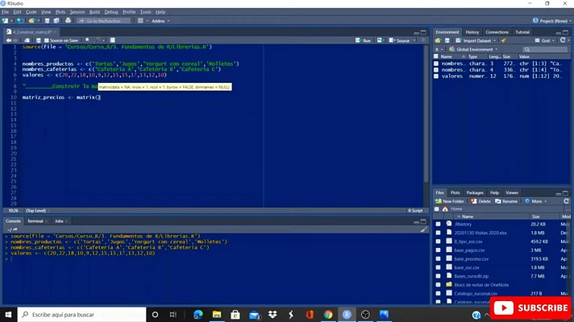Click the Rename button in Files pane
Viewport: 574px width, 322px height.
(506, 201)
